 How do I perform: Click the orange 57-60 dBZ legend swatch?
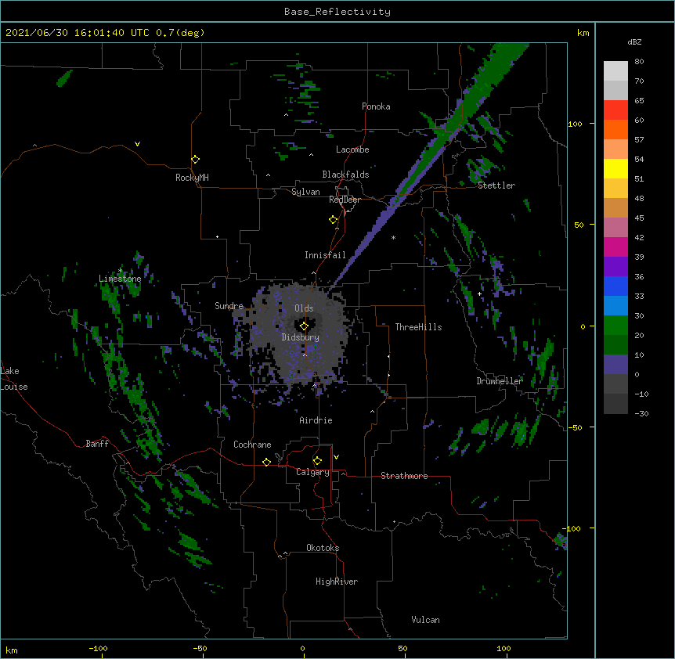click(615, 129)
